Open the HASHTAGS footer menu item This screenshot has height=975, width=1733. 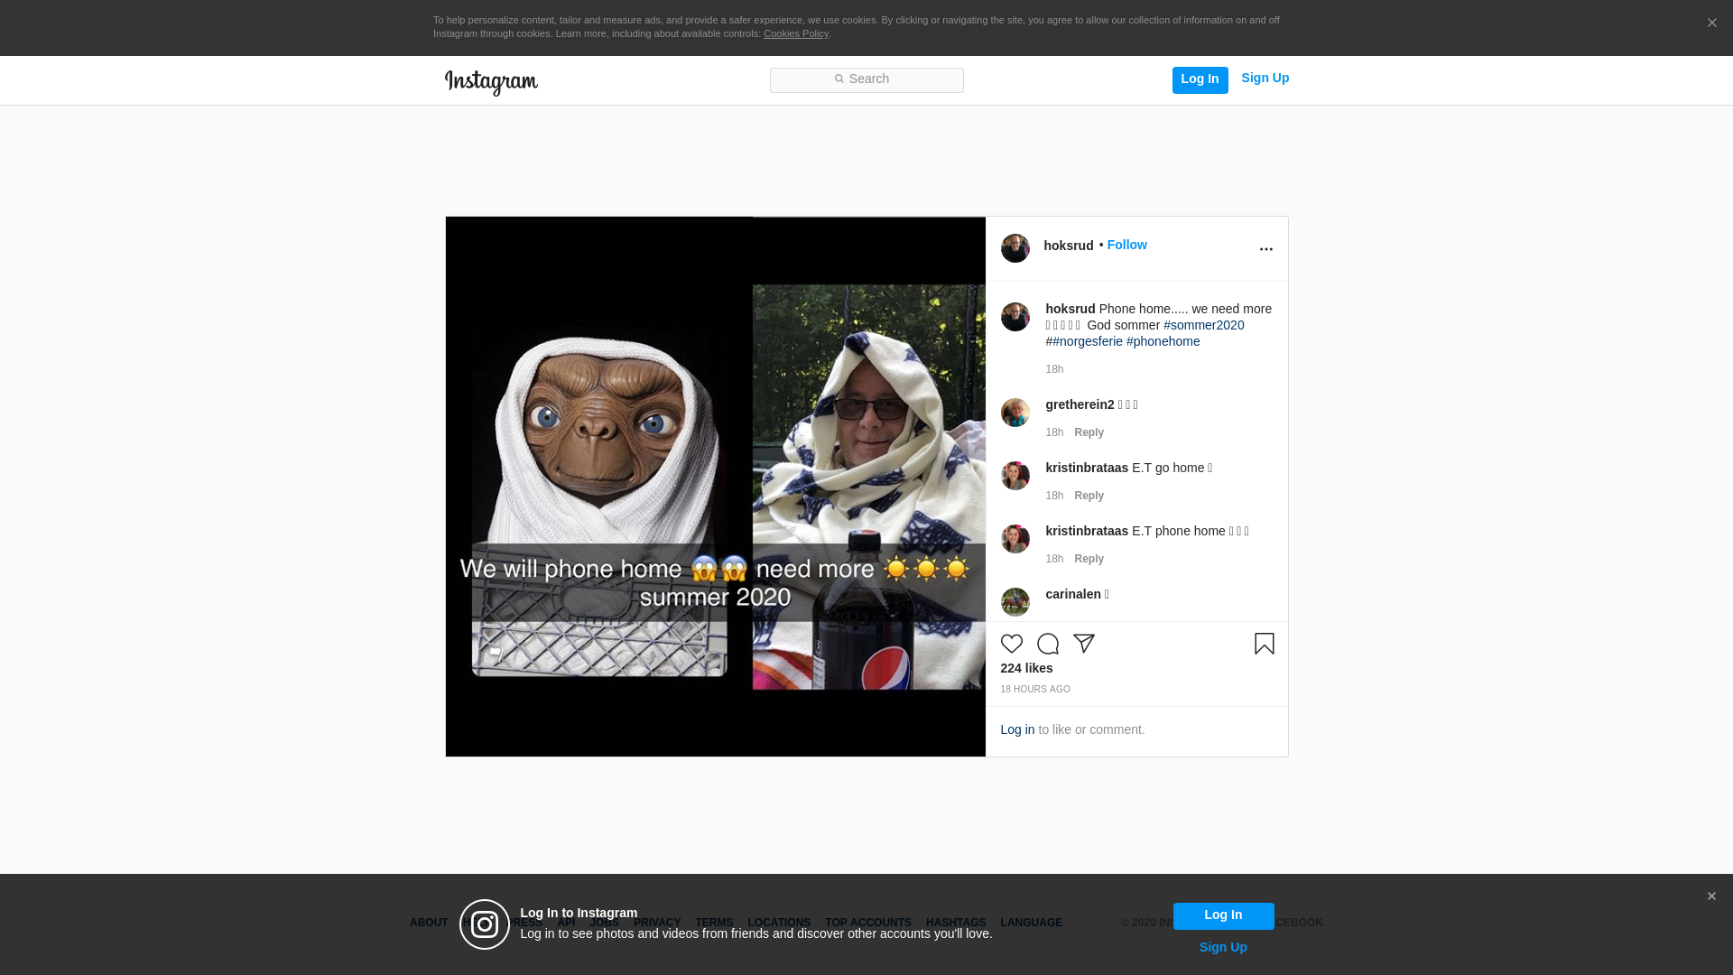pos(955,923)
